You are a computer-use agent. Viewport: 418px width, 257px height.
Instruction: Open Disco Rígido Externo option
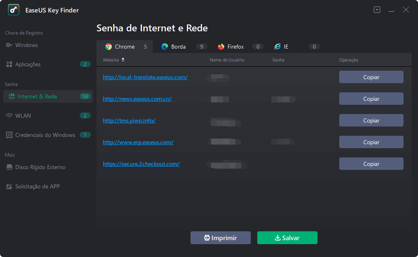coord(48,167)
